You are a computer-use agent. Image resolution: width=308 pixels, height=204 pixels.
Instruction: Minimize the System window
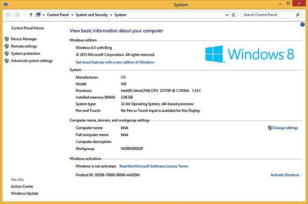280,4
